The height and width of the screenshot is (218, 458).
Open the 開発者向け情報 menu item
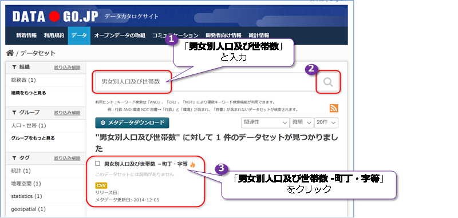click(223, 35)
